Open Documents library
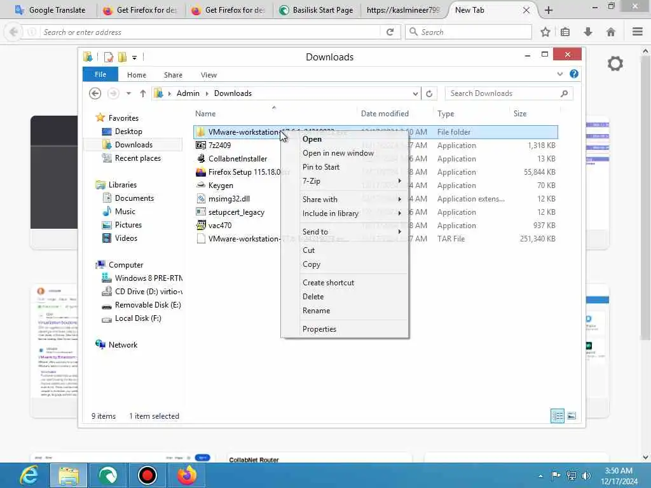651x488 pixels. click(x=134, y=198)
